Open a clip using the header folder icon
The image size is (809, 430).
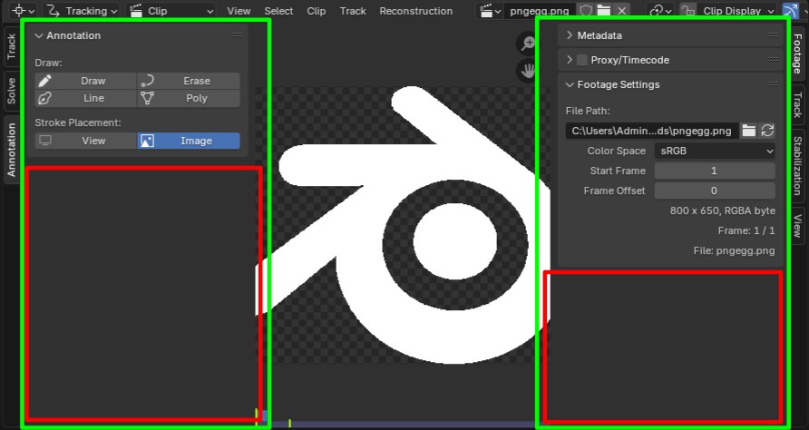pos(604,11)
